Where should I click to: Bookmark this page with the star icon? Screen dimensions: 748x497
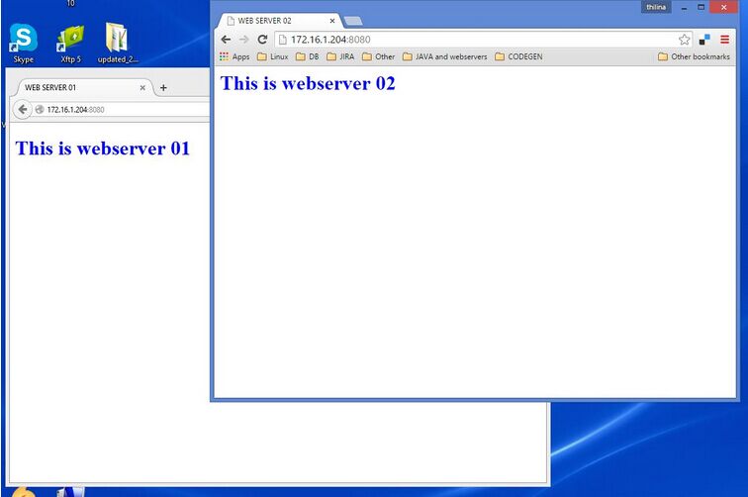tap(684, 40)
